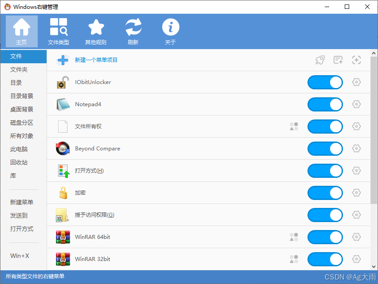Open the 文件类型 file type section
378x284 pixels.
59,31
